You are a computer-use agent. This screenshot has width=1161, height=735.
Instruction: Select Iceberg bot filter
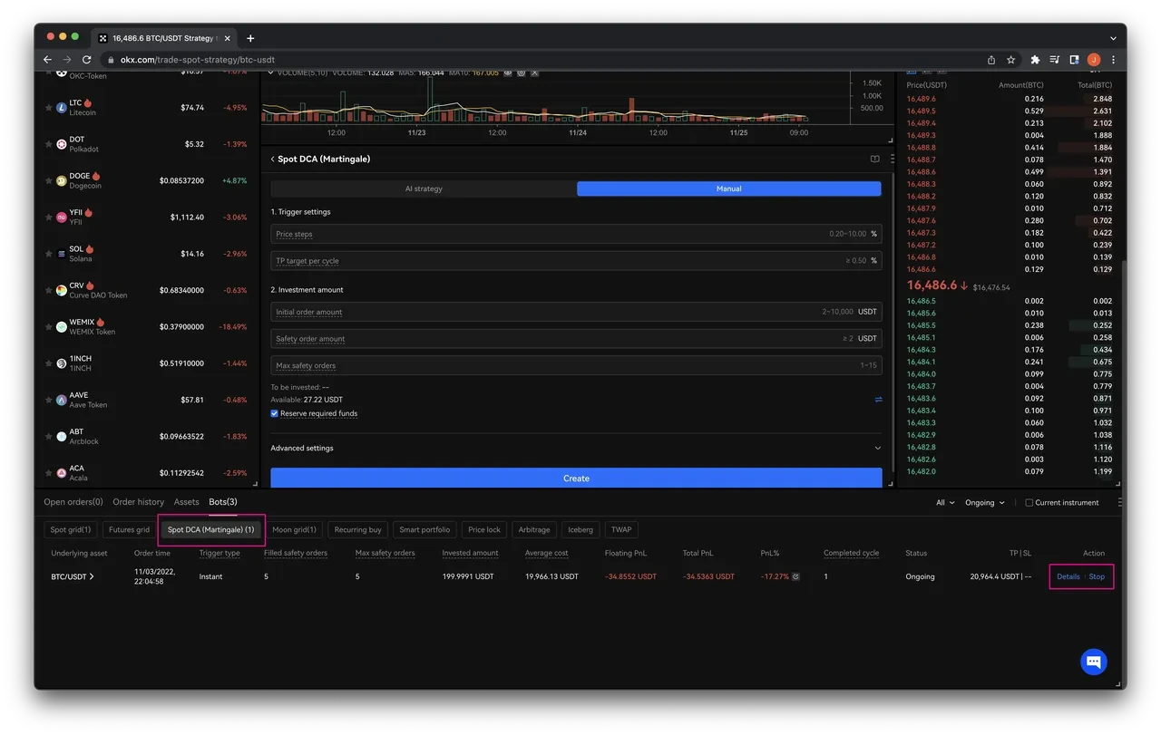(x=580, y=529)
